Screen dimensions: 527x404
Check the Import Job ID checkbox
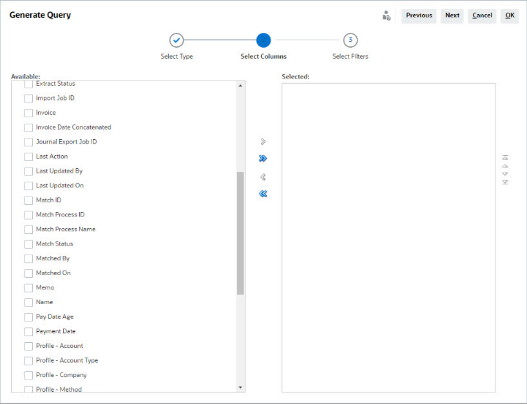click(x=28, y=99)
